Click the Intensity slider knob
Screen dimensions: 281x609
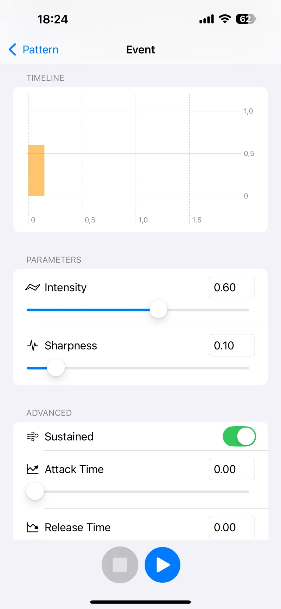(158, 310)
